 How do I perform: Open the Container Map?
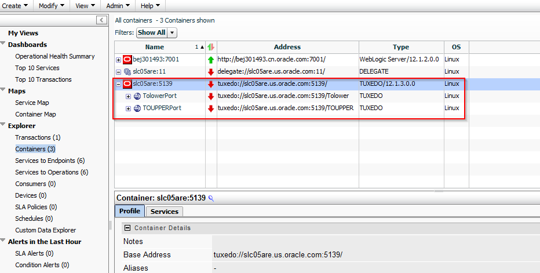pos(35,114)
